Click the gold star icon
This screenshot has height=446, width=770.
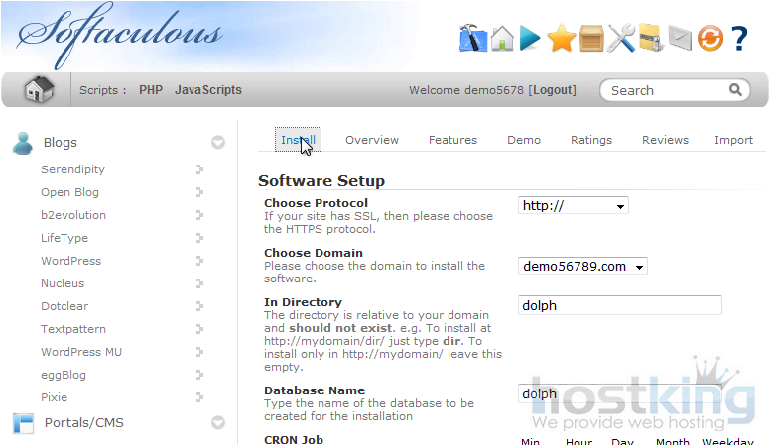coord(561,39)
